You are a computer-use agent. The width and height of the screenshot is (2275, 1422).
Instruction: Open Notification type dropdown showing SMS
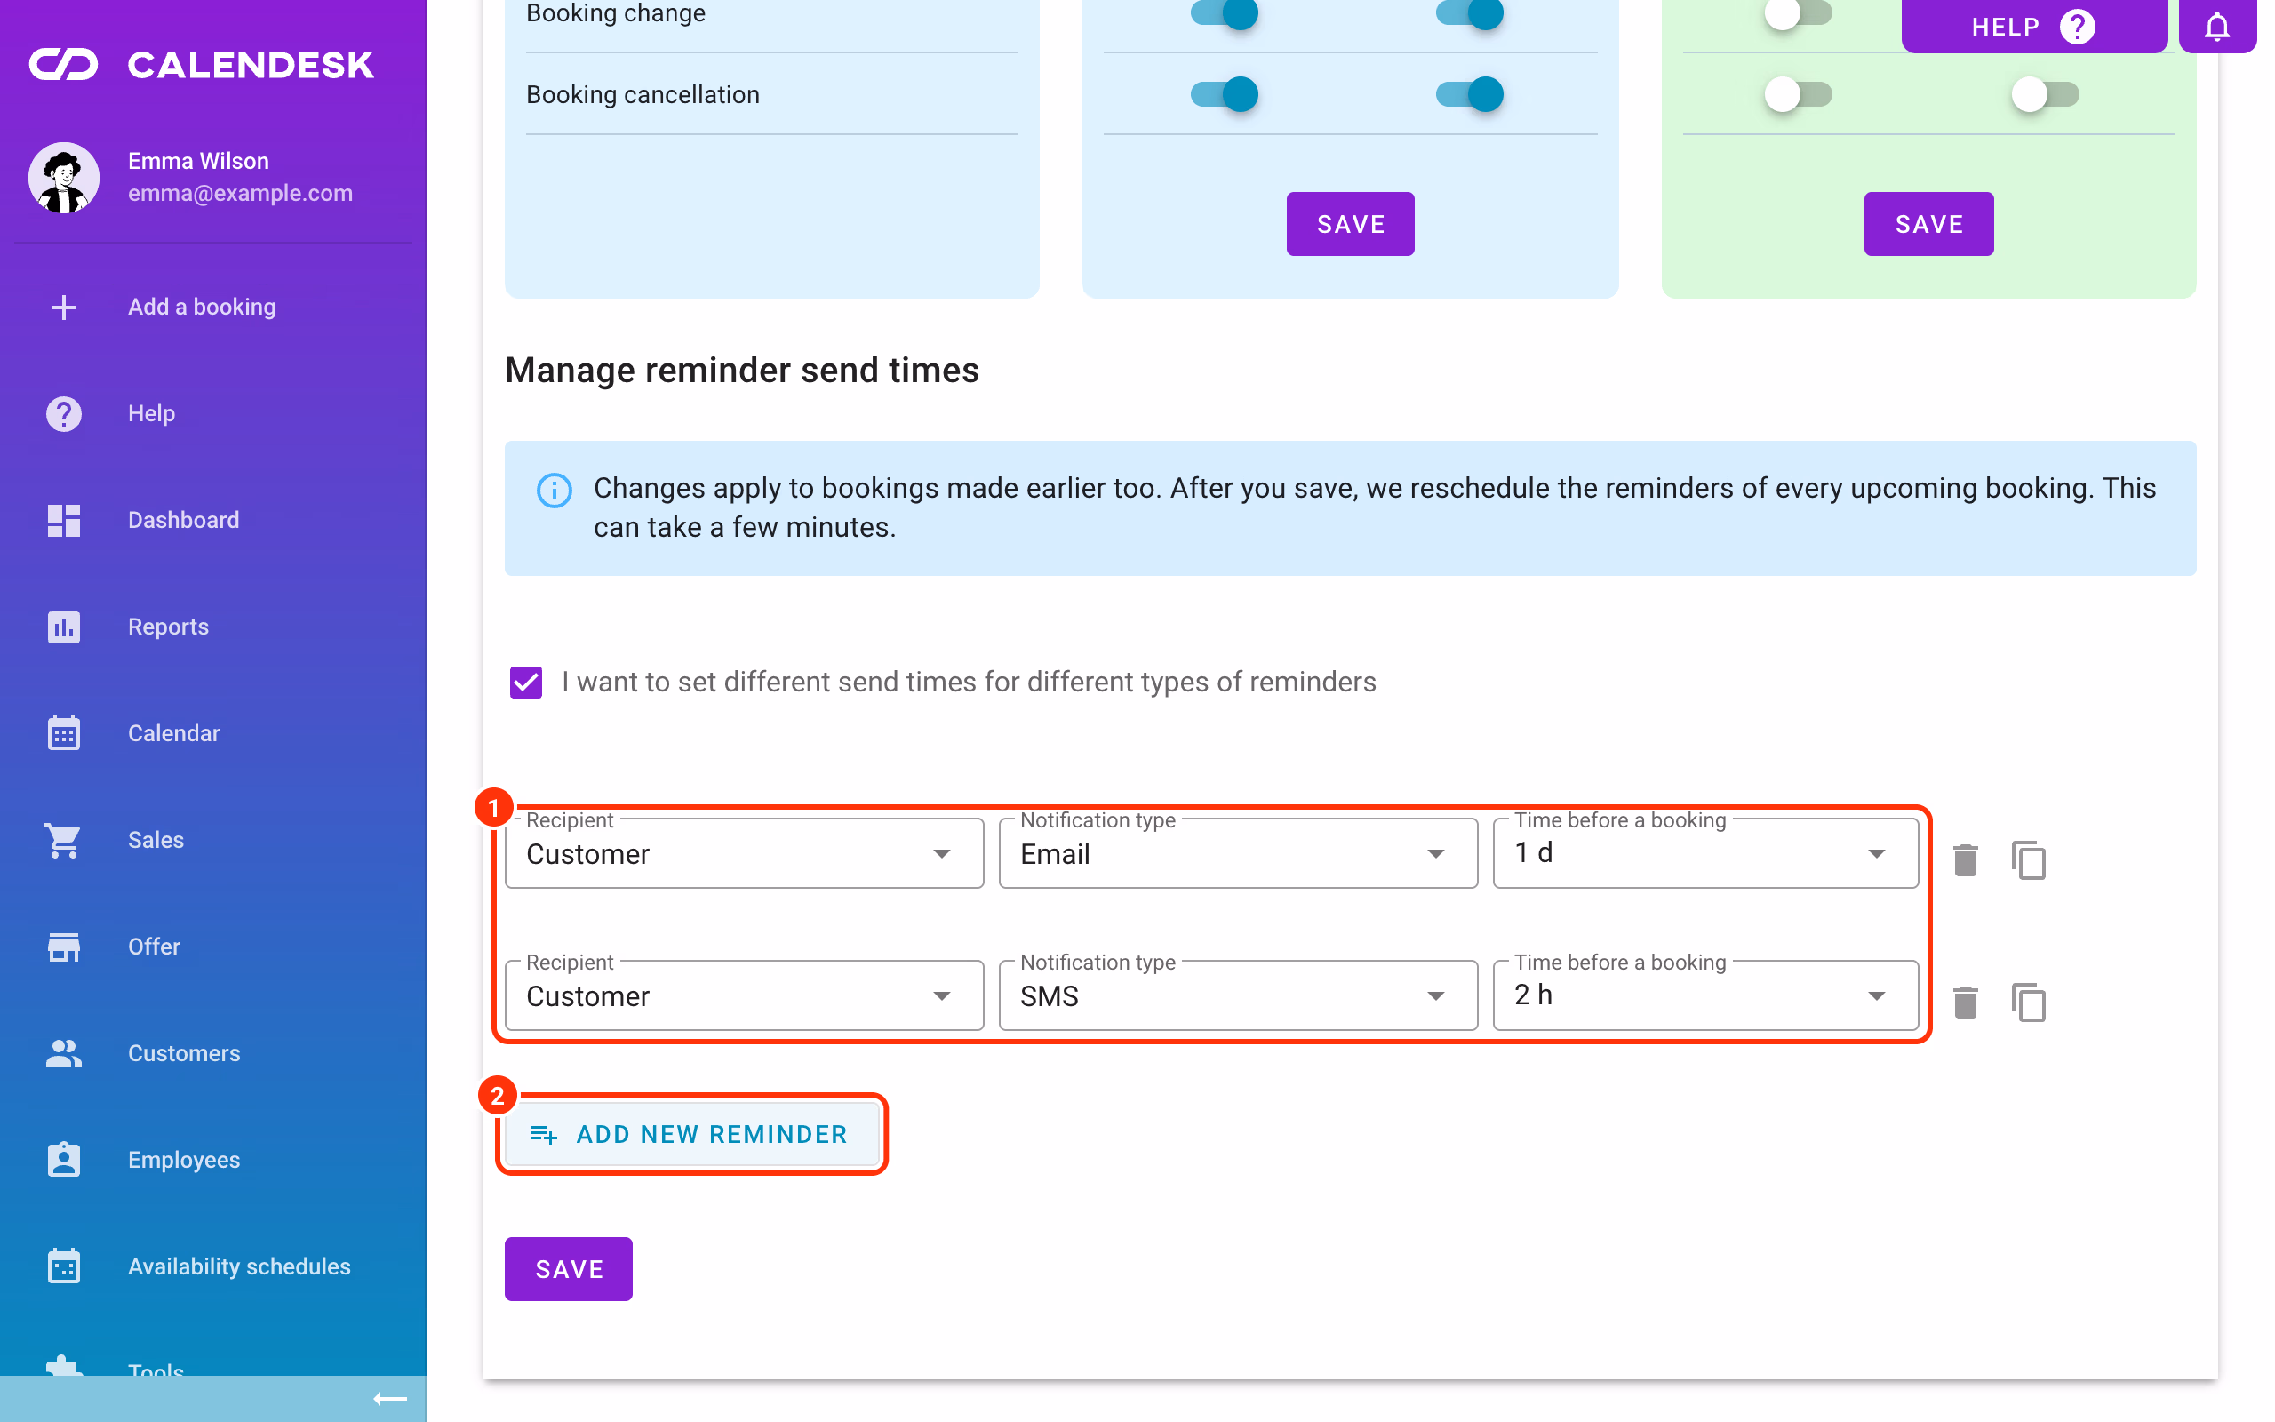click(1237, 995)
